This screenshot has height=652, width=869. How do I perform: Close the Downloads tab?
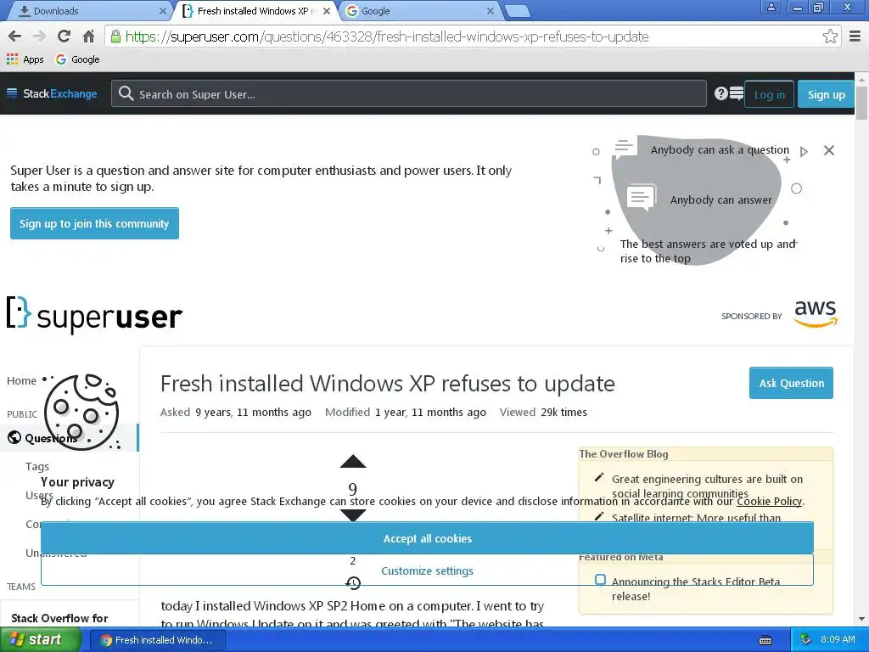(x=162, y=10)
